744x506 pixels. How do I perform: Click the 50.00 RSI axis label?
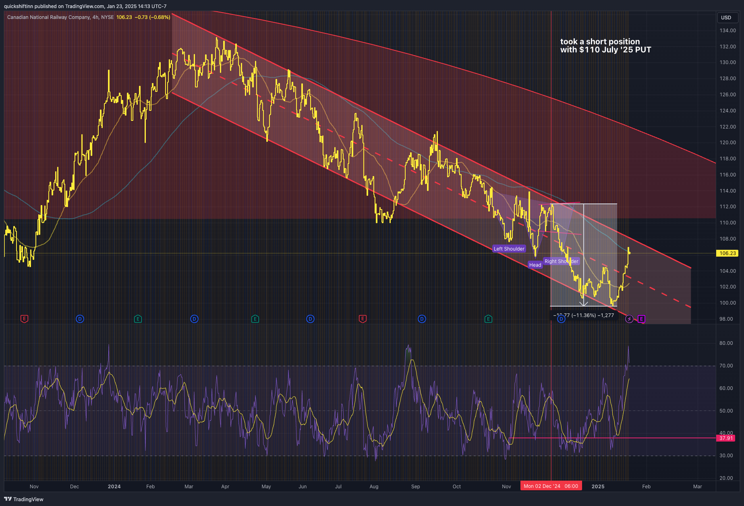coord(726,411)
